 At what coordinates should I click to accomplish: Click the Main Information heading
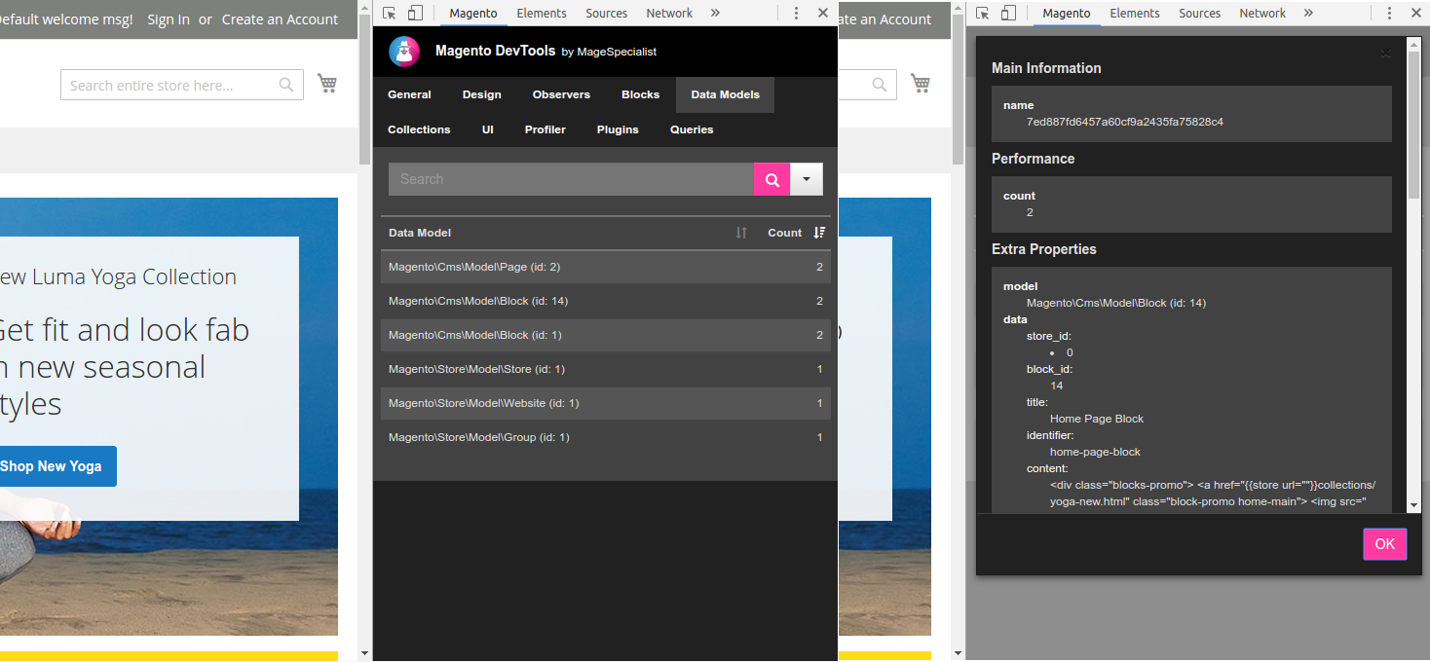(1046, 68)
